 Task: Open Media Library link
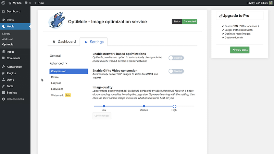[6, 34]
